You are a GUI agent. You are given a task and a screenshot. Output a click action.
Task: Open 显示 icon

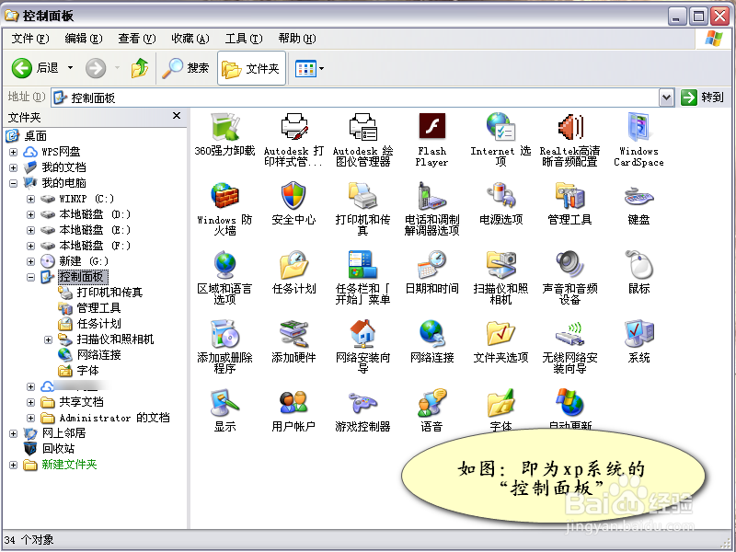[224, 403]
